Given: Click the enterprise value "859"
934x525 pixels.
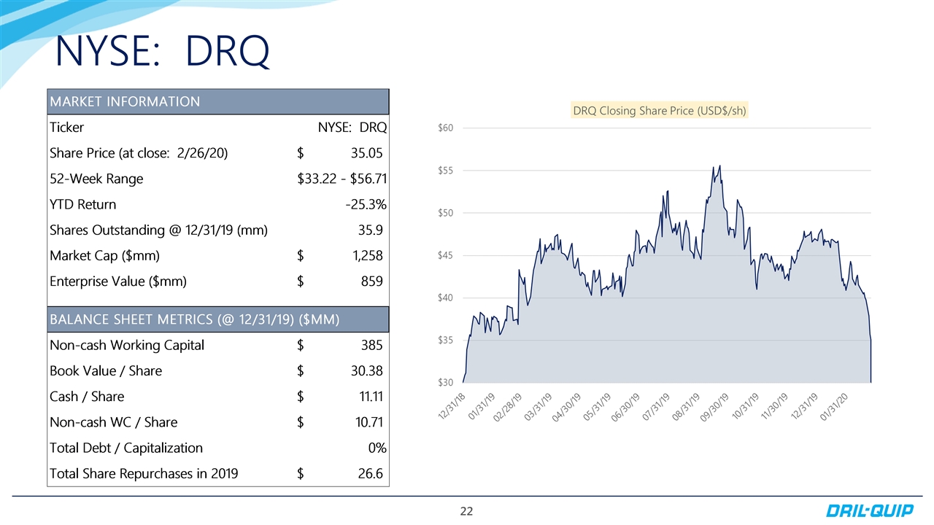Looking at the screenshot, I should pos(371,281).
